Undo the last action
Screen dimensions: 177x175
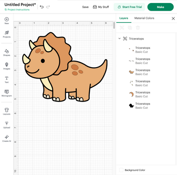coord(42,7)
